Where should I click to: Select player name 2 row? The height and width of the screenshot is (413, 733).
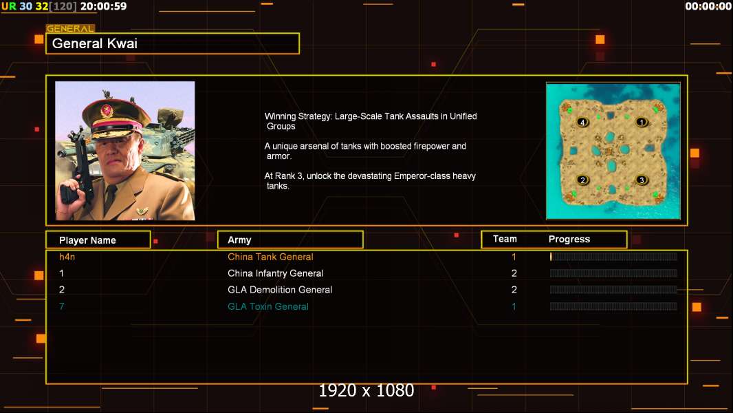tap(62, 290)
